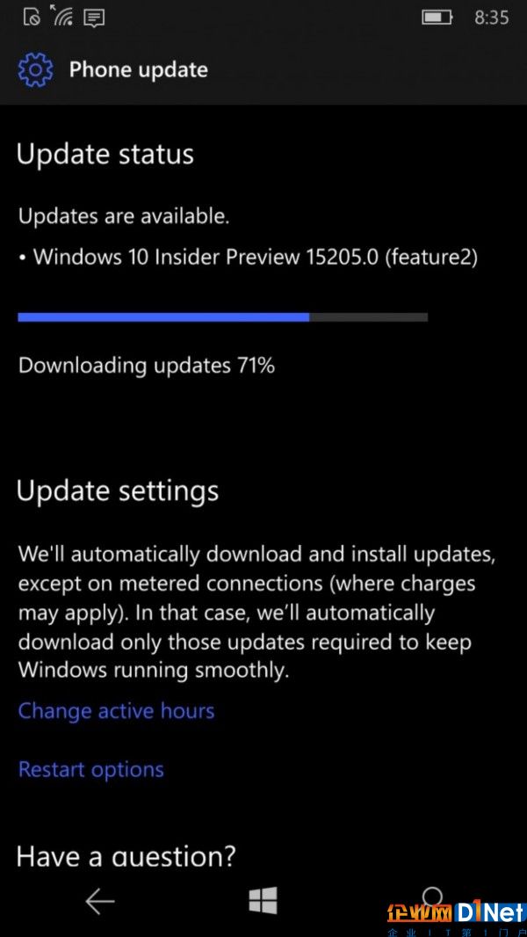Tap the Wi-Fi signal status icon
527x937 pixels.
coord(62,17)
